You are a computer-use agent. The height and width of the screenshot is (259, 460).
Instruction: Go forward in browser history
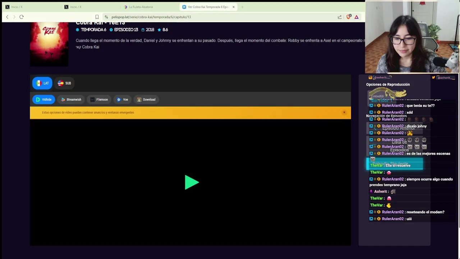coord(14,17)
